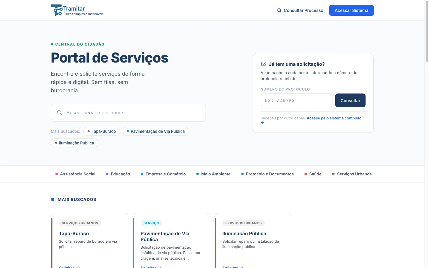This screenshot has width=429, height=268.
Task: Go to Serviços Urbanos category
Action: tap(352, 174)
